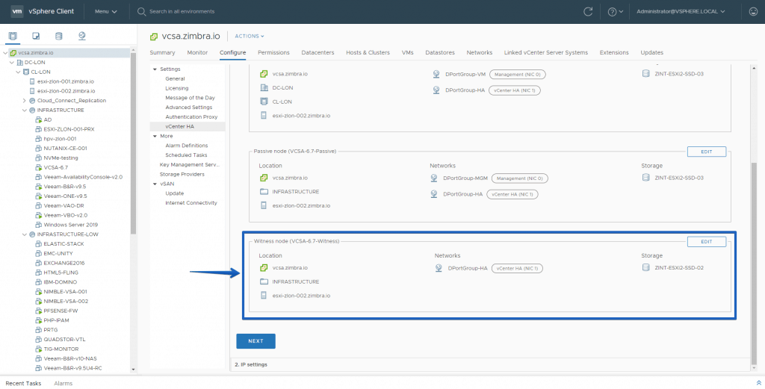Viewport: 765px width, 389px height.
Task: Click the folder icon beside Witness node INFRASTRUCTURE
Action: pyautogui.click(x=264, y=281)
